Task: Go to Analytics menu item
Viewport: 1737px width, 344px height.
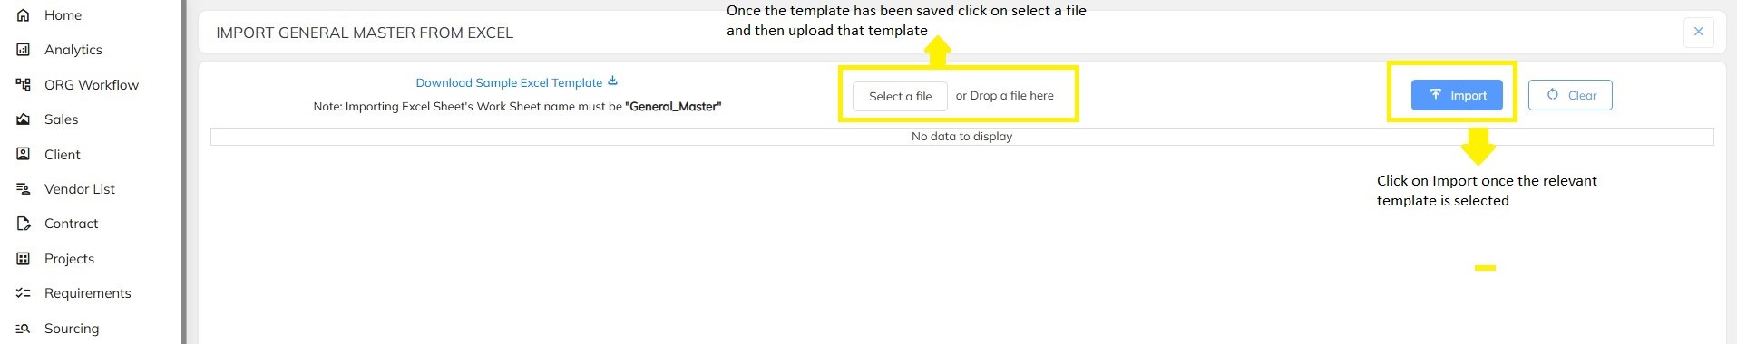Action: [73, 50]
